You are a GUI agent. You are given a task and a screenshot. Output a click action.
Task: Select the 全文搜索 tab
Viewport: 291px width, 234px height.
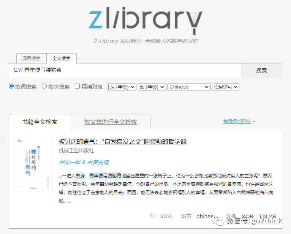(62, 58)
